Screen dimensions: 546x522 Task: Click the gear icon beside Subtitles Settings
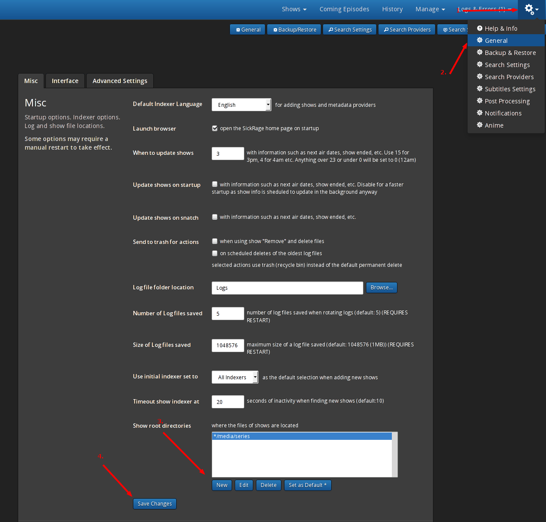tap(480, 89)
